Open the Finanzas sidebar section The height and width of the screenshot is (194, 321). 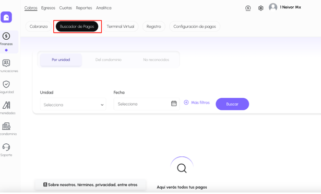click(6, 42)
